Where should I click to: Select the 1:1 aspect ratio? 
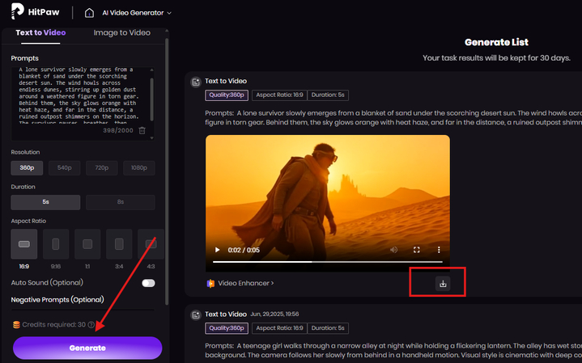[x=87, y=244]
